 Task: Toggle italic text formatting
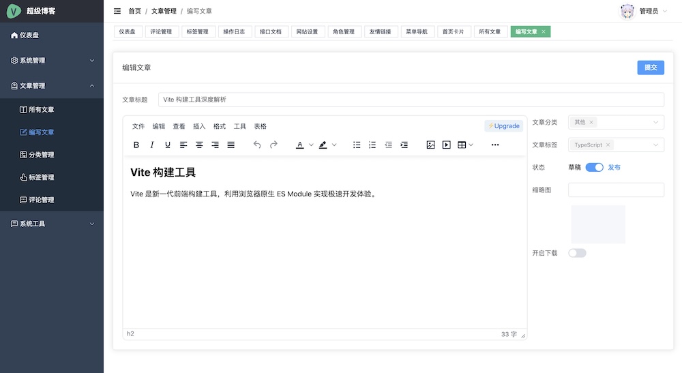(152, 145)
